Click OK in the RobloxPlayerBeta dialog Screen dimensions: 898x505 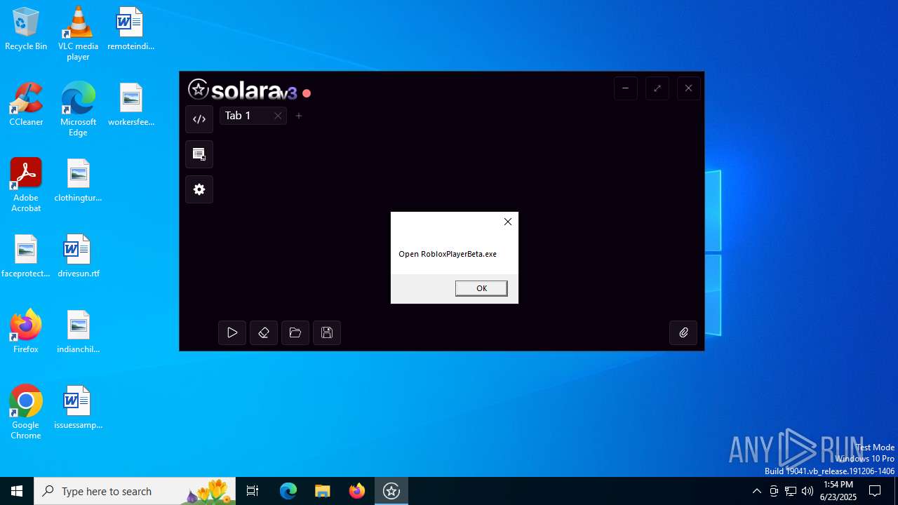coord(481,288)
